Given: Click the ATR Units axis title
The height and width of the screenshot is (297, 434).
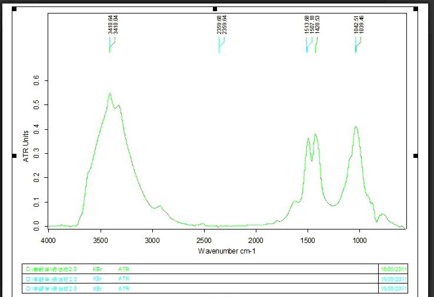Looking at the screenshot, I should coord(26,146).
